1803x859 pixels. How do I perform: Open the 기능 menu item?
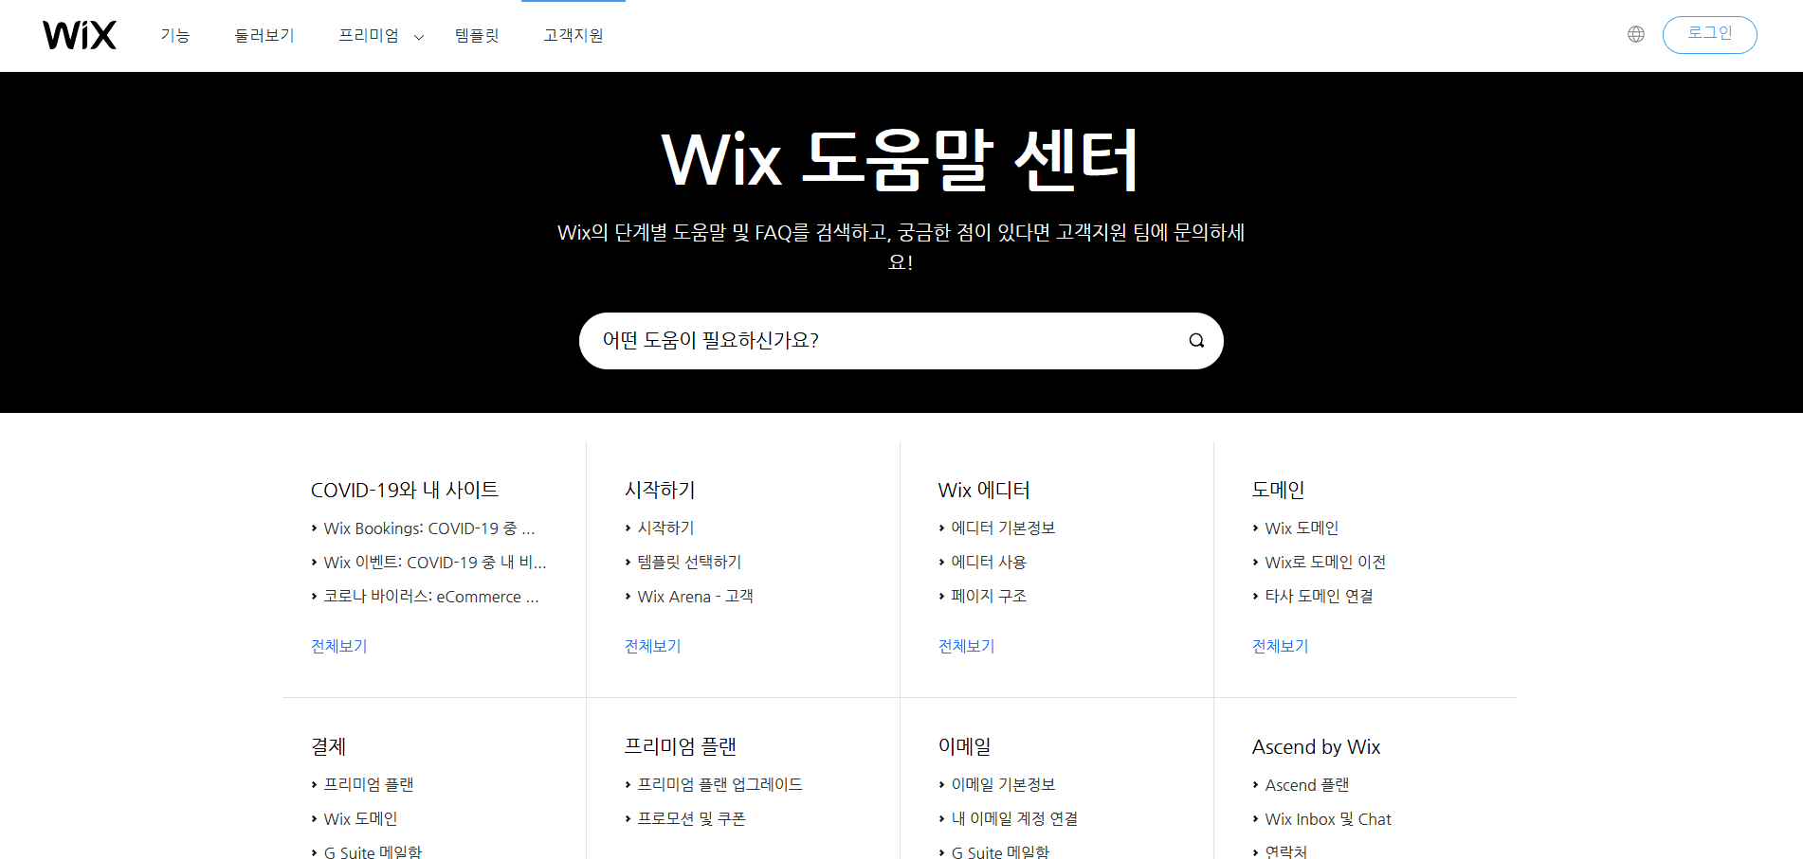pyautogui.click(x=175, y=35)
